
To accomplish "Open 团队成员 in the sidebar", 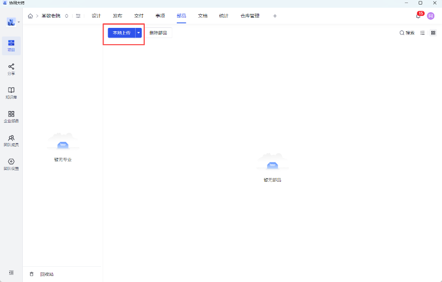I will tap(11, 140).
